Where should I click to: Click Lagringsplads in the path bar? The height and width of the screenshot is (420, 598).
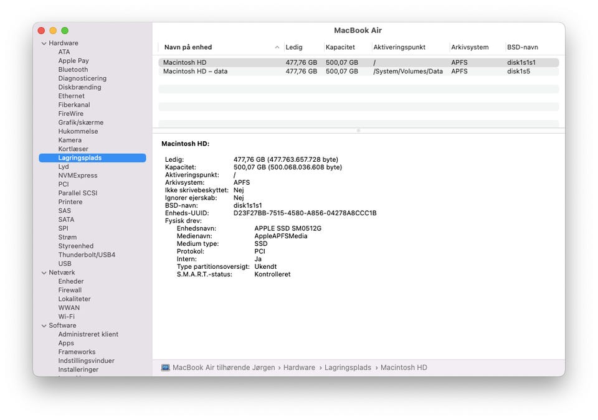coord(348,368)
